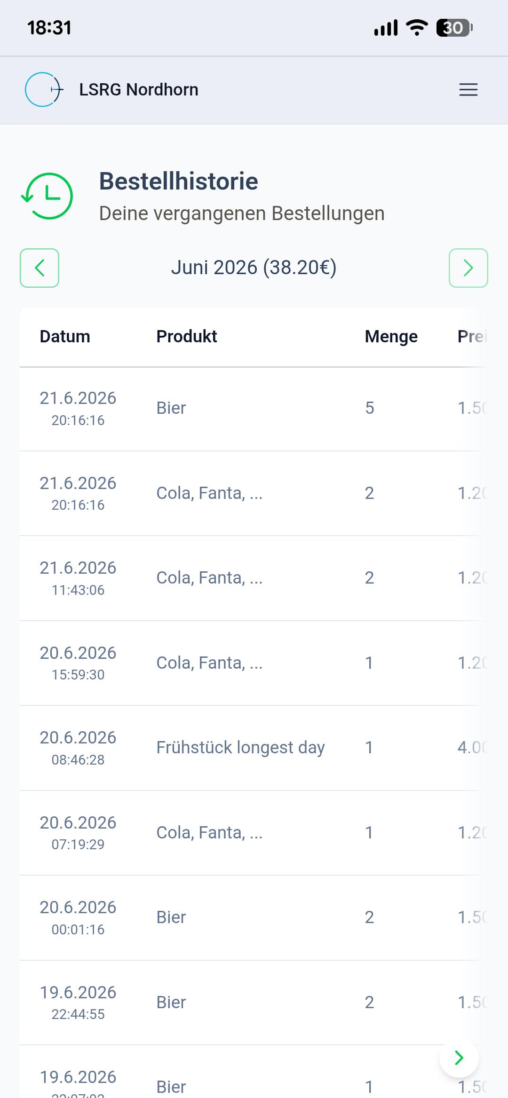Click the Menge column header

(391, 337)
